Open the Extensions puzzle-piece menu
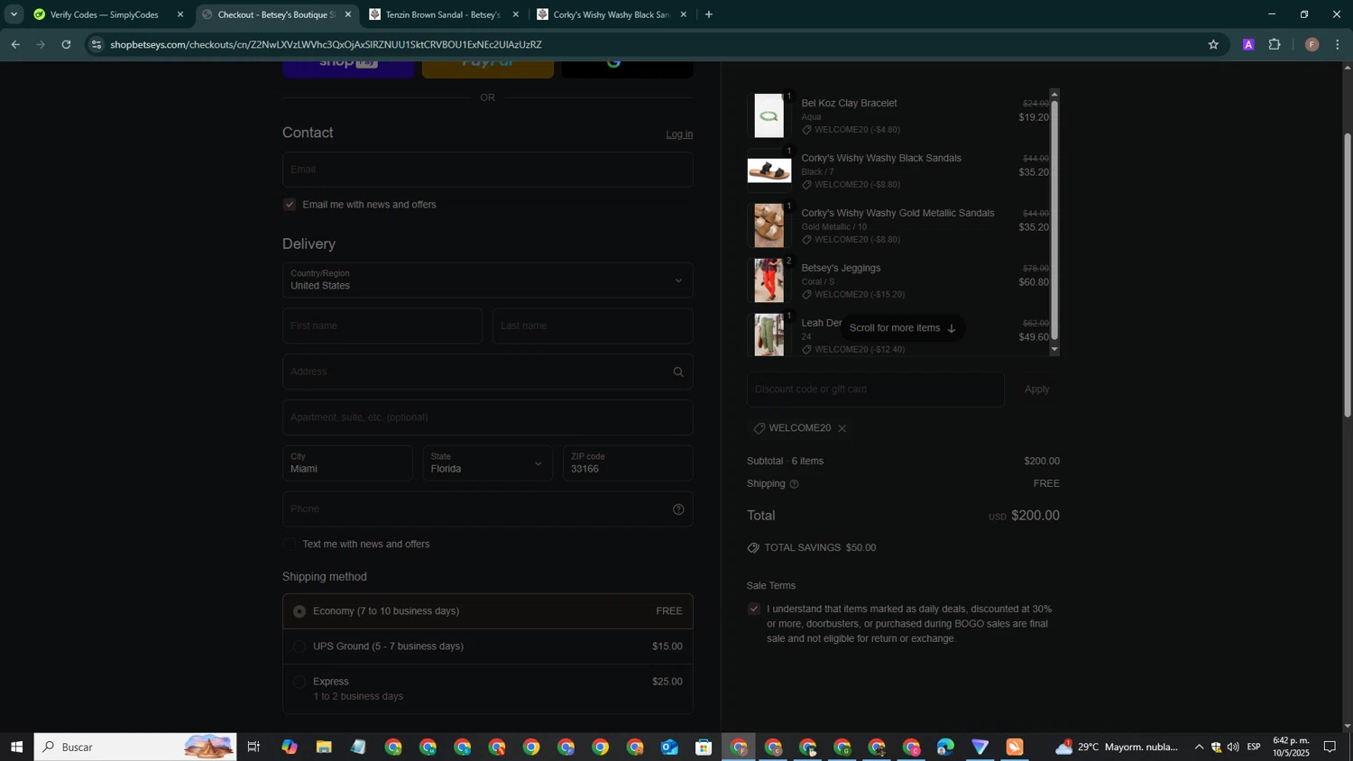 pos(1275,44)
